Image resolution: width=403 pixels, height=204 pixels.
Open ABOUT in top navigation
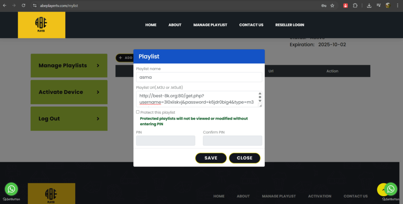175,25
